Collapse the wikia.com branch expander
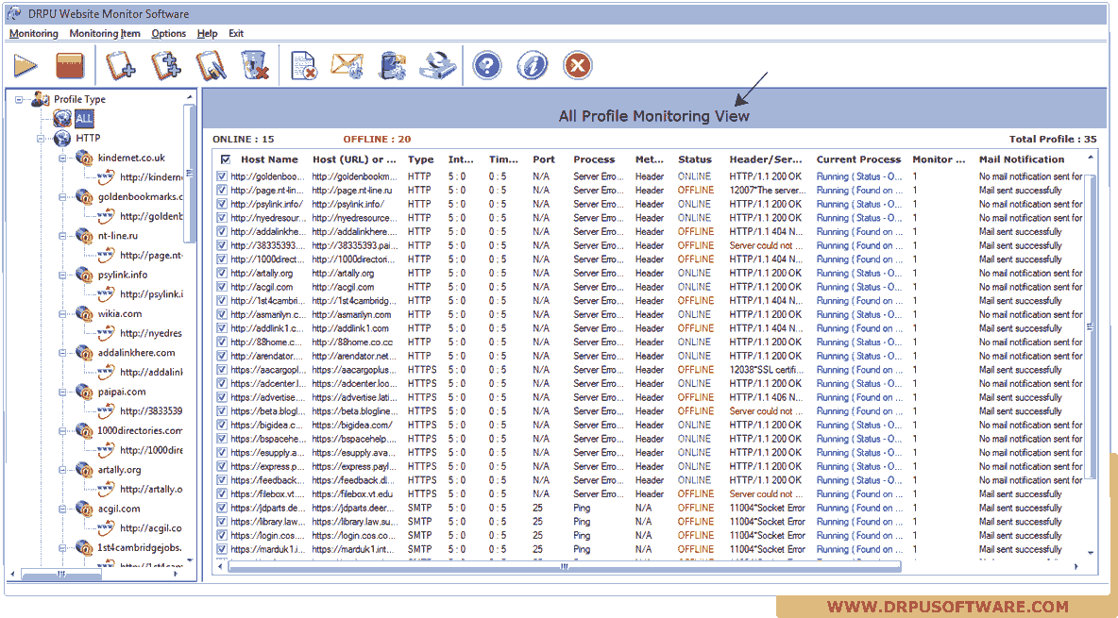The width and height of the screenshot is (1118, 618). [x=62, y=313]
